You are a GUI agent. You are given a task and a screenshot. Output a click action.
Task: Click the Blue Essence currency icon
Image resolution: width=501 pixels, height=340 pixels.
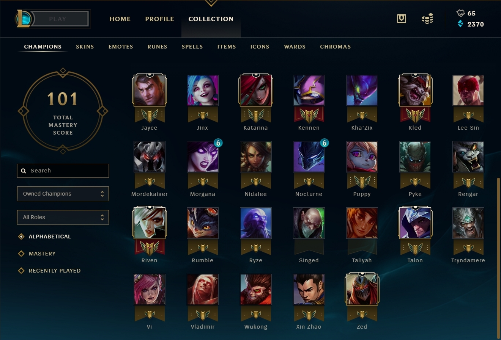point(460,24)
